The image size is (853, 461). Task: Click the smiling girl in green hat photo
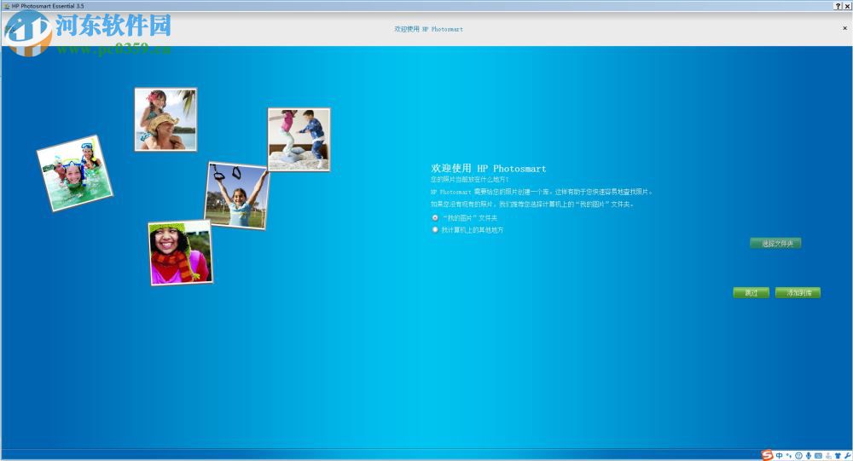(181, 252)
